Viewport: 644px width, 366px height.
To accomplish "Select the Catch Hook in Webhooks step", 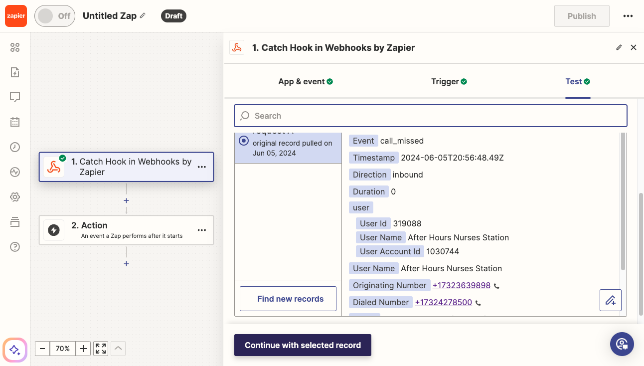I will (126, 167).
